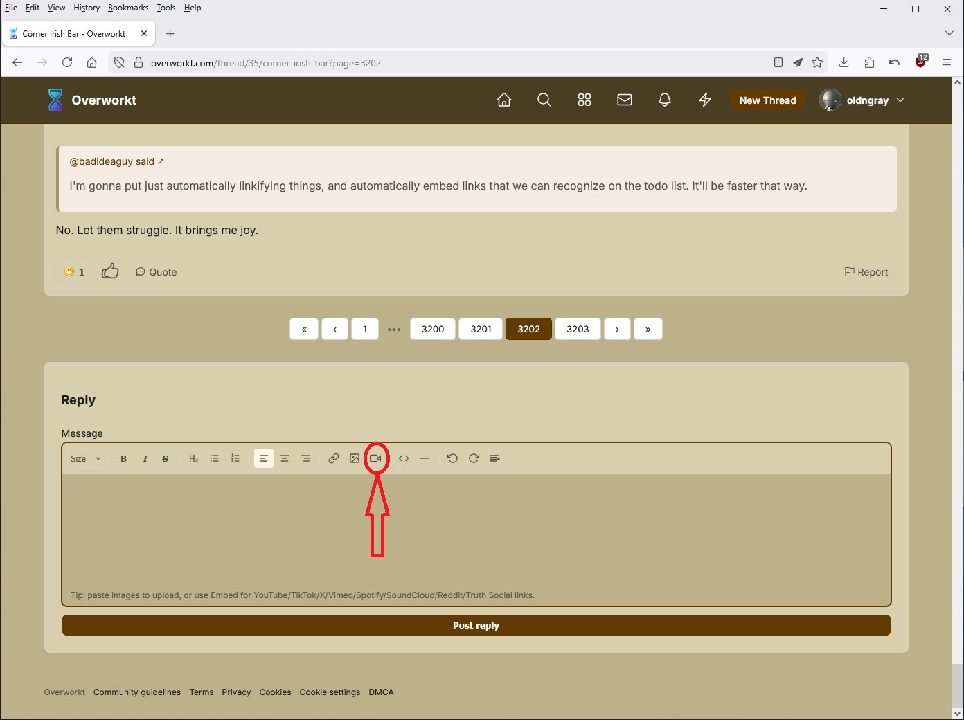Click the search magnifier in Overworkt header
The width and height of the screenshot is (964, 720).
[x=544, y=100]
